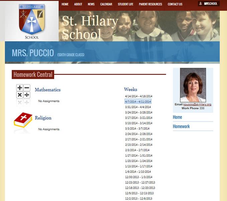Click the Work Phone 338 text

(x=193, y=108)
